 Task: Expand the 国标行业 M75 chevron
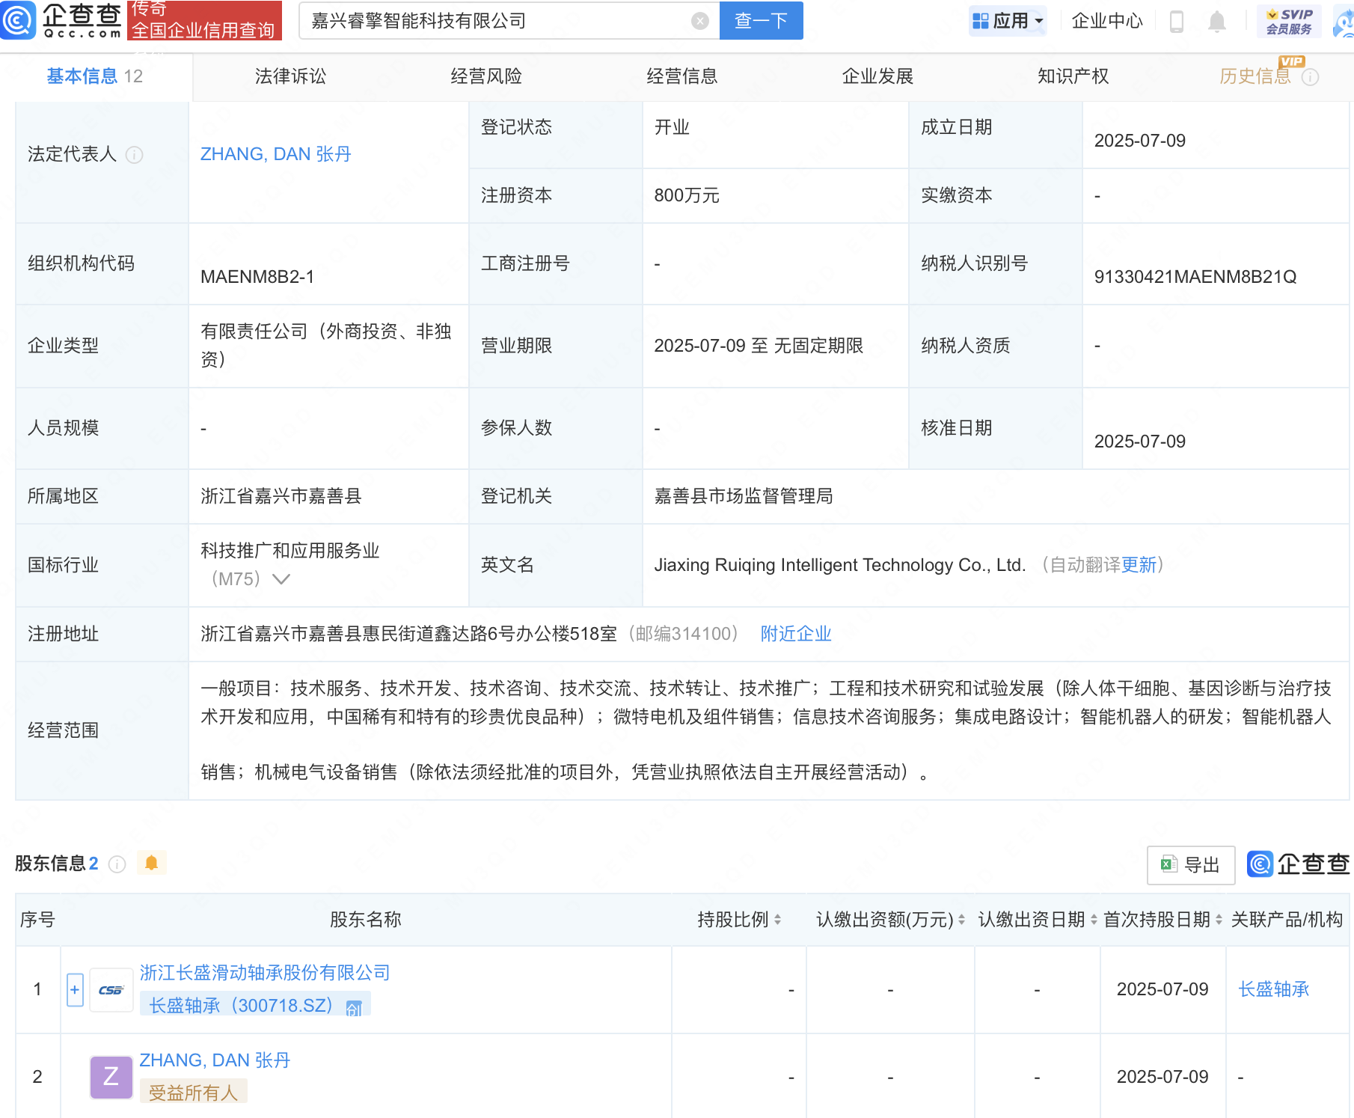click(281, 578)
